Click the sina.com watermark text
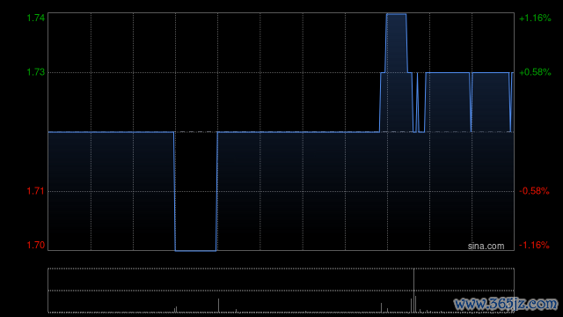 [486, 246]
